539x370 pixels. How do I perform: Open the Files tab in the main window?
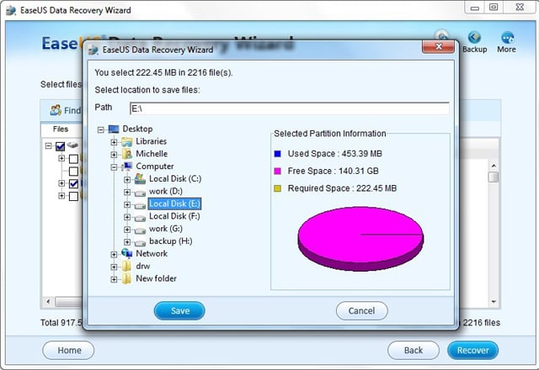coord(61,129)
